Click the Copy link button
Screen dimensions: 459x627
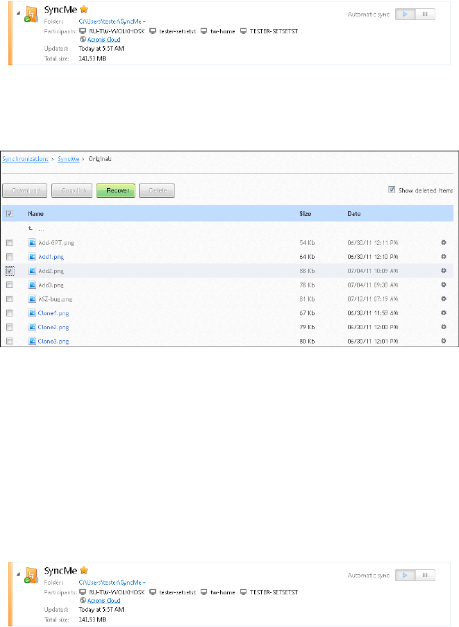click(x=72, y=191)
